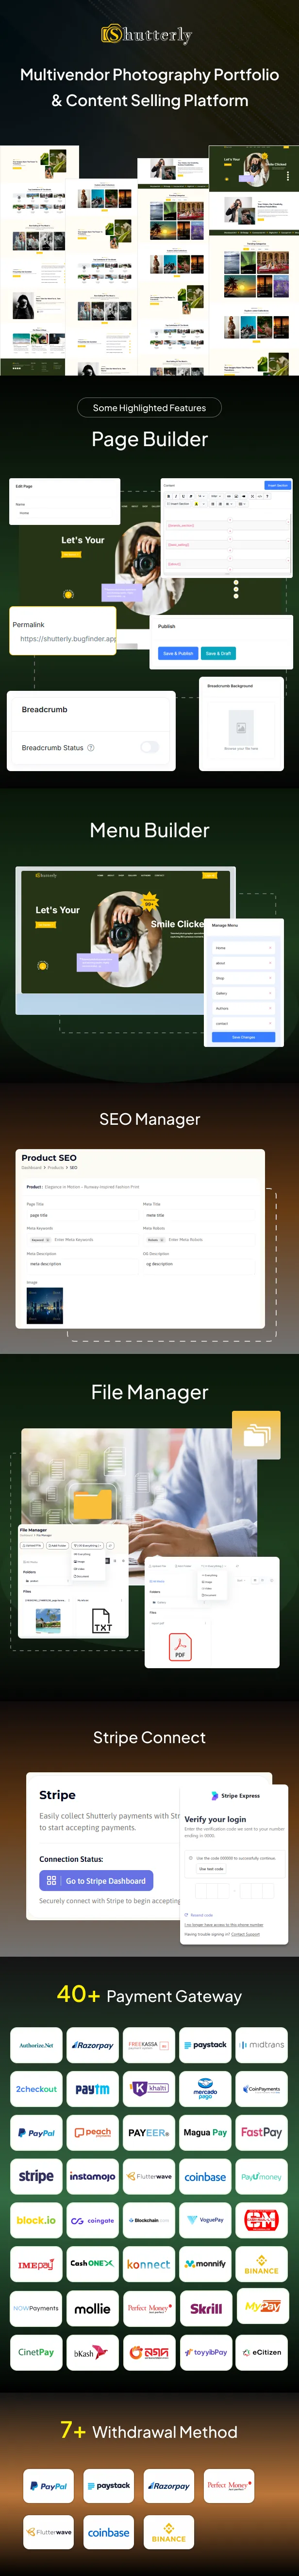Select the CoinPayments logo card

click(x=261, y=2088)
